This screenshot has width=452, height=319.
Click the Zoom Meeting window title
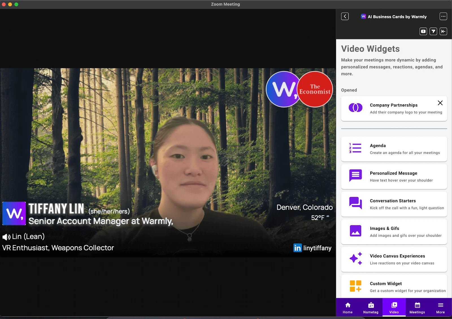click(225, 4)
